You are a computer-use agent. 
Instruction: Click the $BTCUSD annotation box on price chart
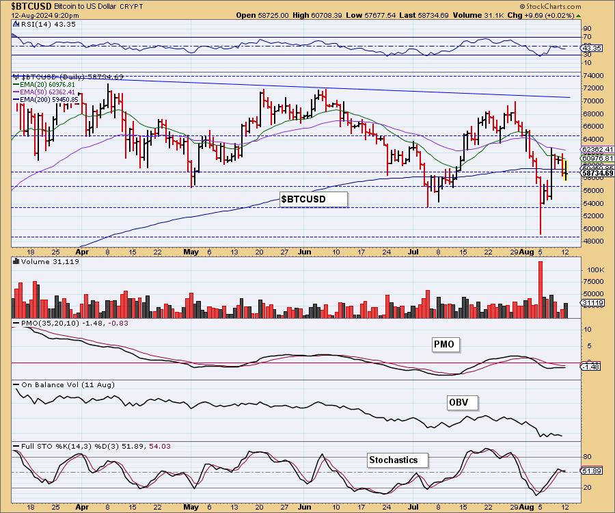tap(314, 199)
